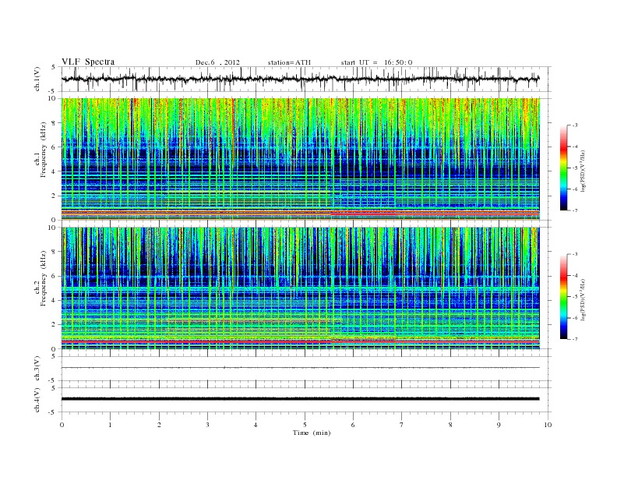The width and height of the screenshot is (617, 477).
Task: Click the ch.1 spectrogram plot
Action: tap(300, 159)
